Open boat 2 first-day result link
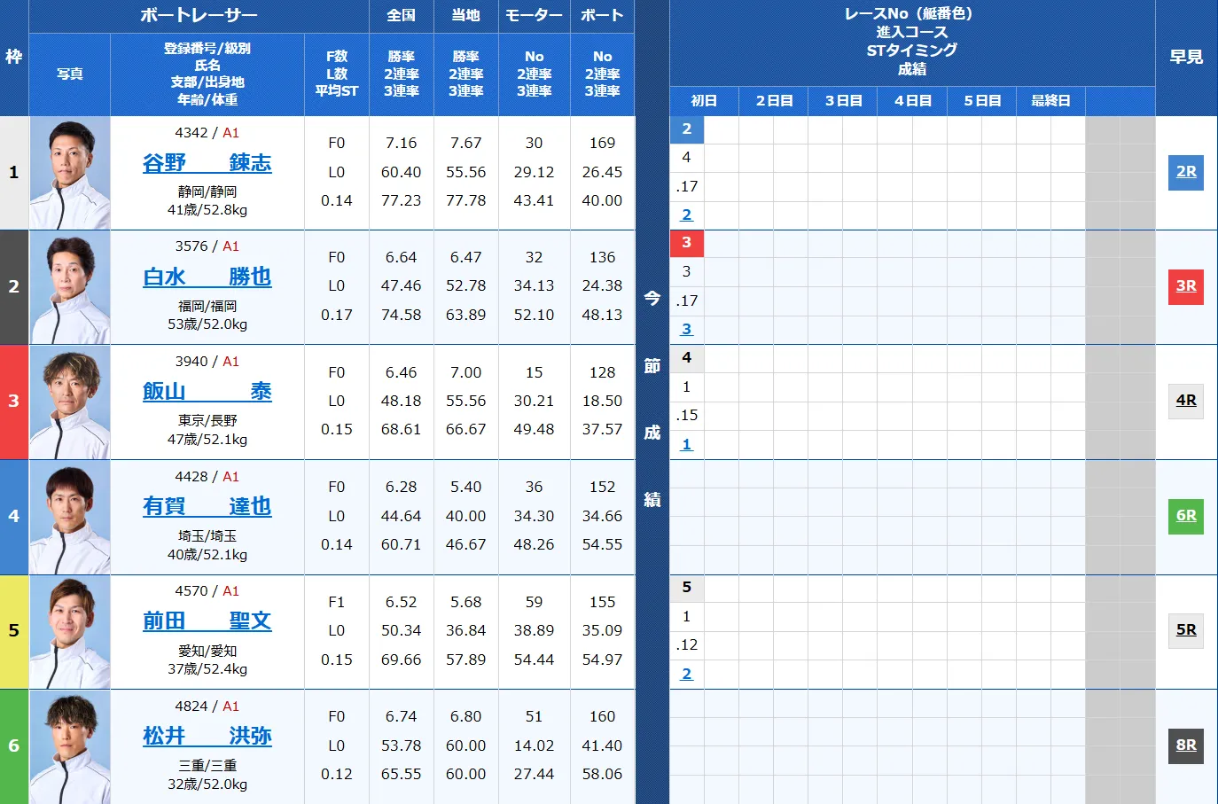The width and height of the screenshot is (1218, 804). click(x=686, y=330)
